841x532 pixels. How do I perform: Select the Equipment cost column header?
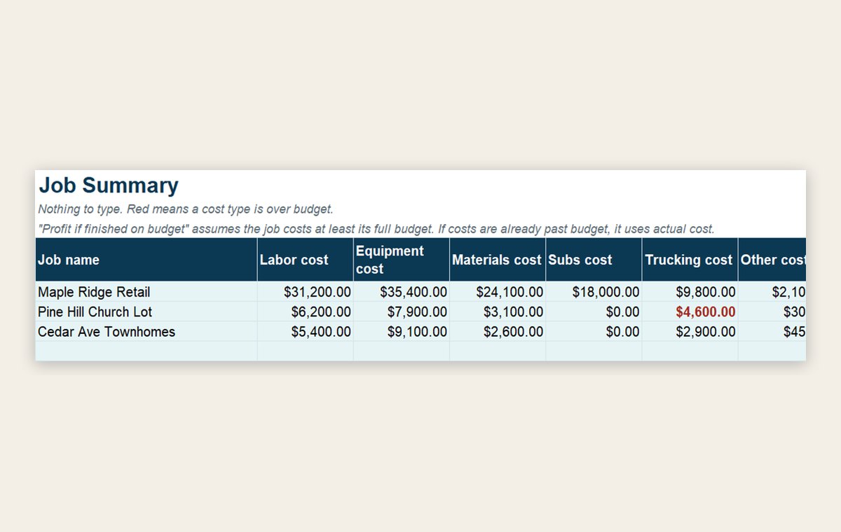401,260
